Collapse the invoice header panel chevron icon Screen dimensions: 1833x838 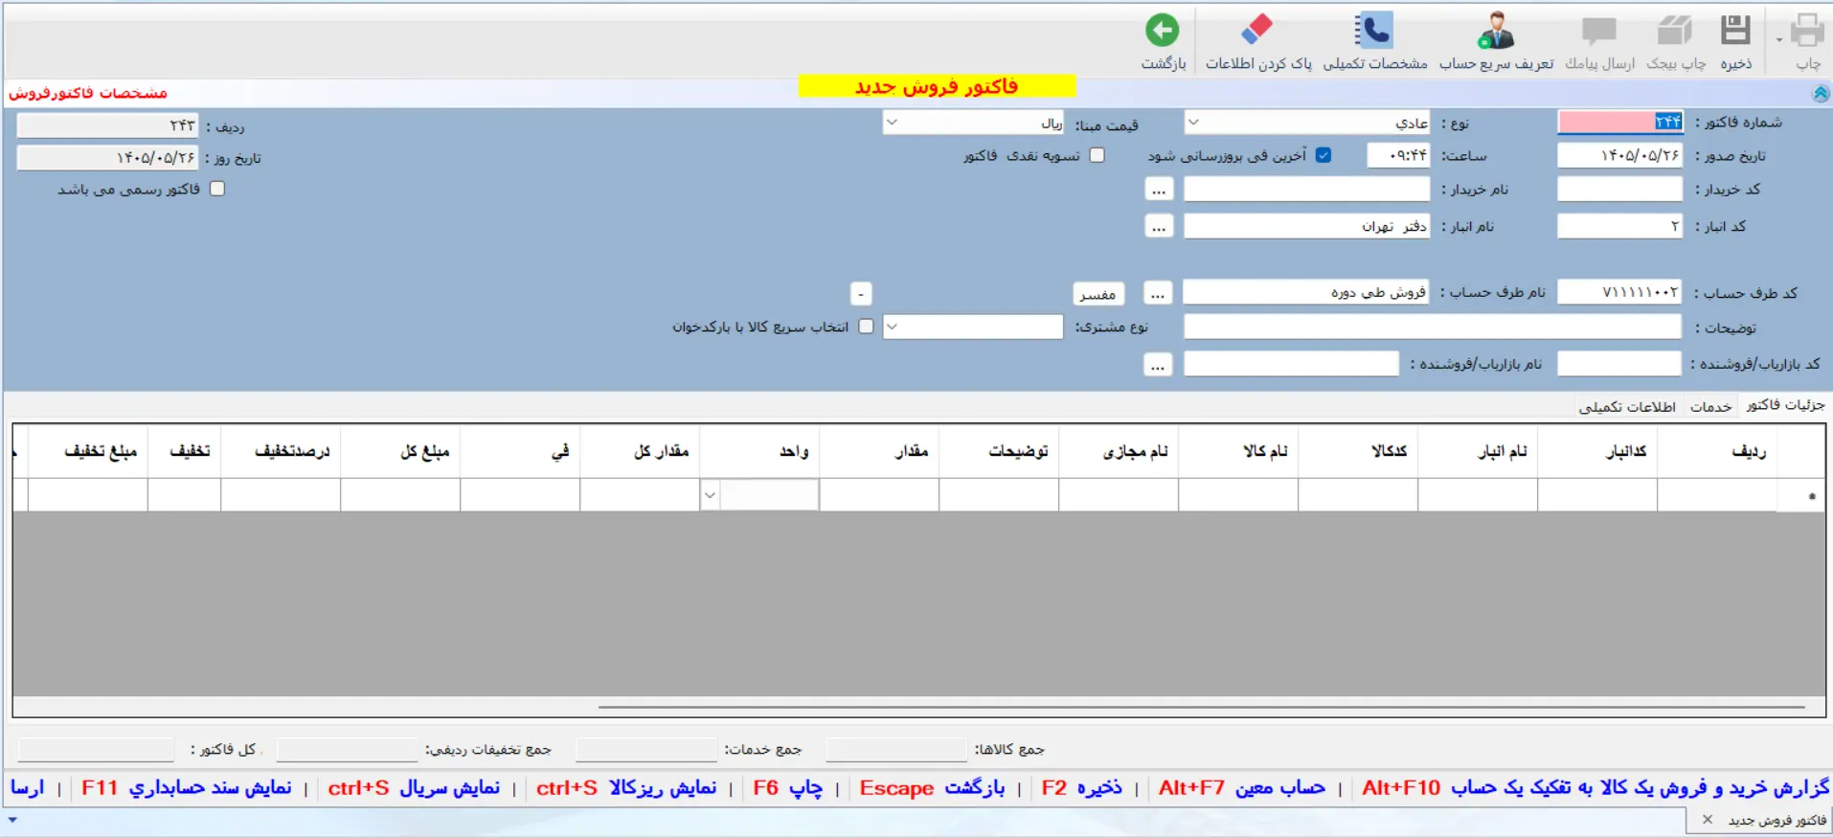click(1821, 93)
